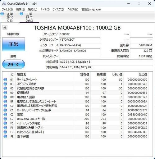Click the features field S.M.A.R.T., APM, NCQ, GPL

pos(106,67)
